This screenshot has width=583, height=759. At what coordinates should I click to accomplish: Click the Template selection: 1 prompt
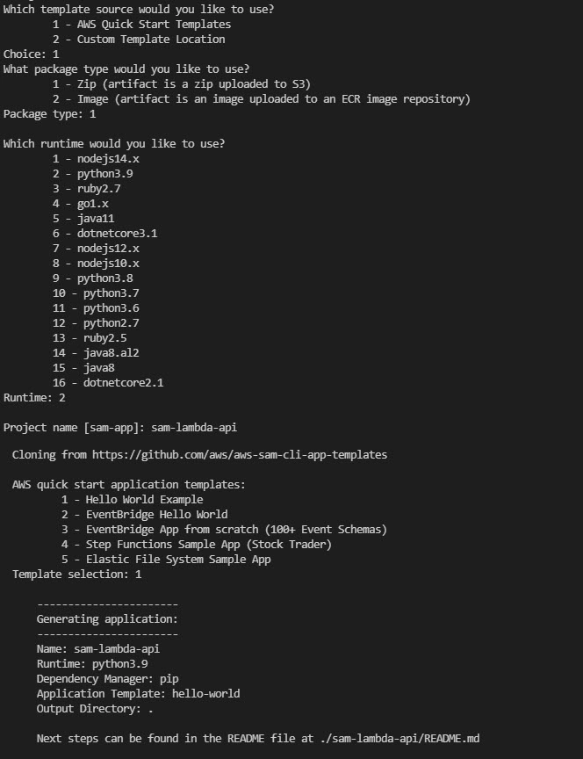(77, 575)
